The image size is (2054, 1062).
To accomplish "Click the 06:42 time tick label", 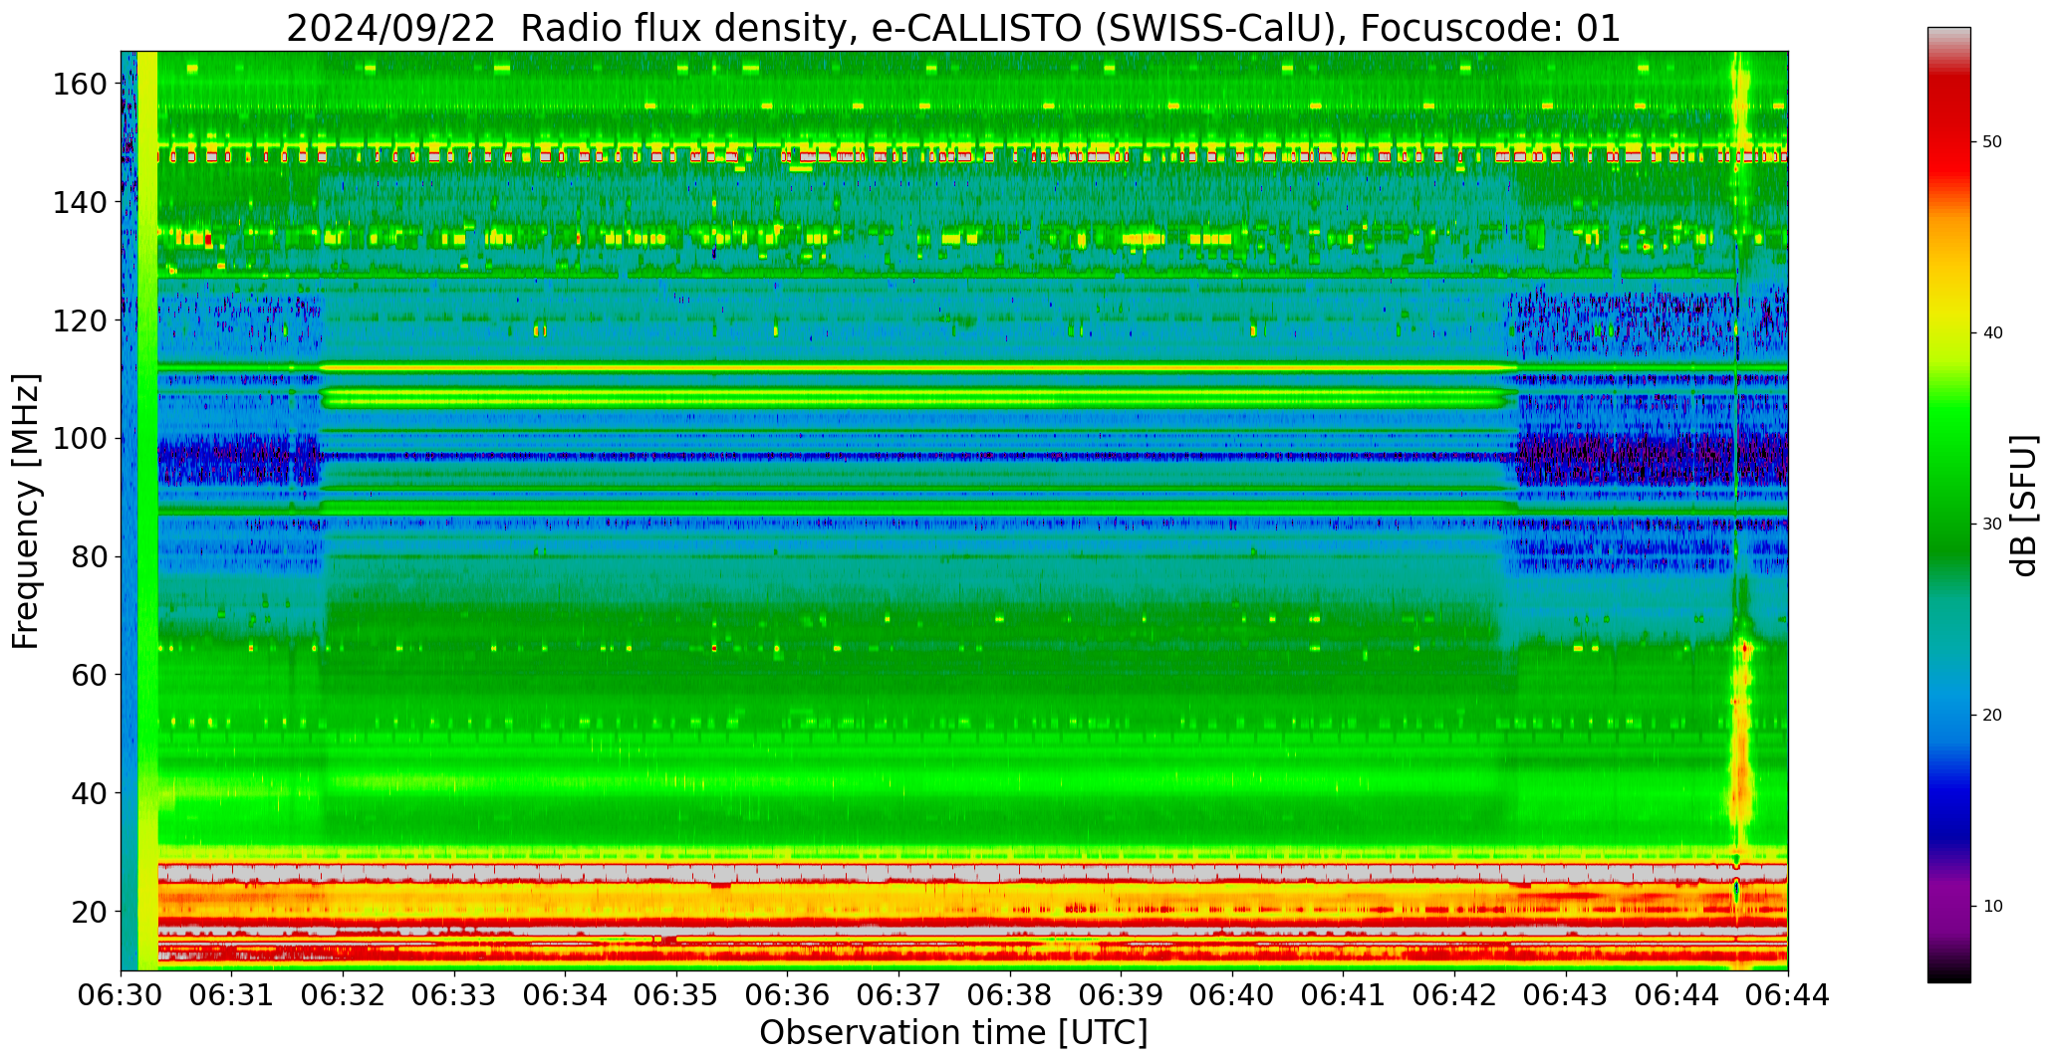I will [x=1454, y=995].
